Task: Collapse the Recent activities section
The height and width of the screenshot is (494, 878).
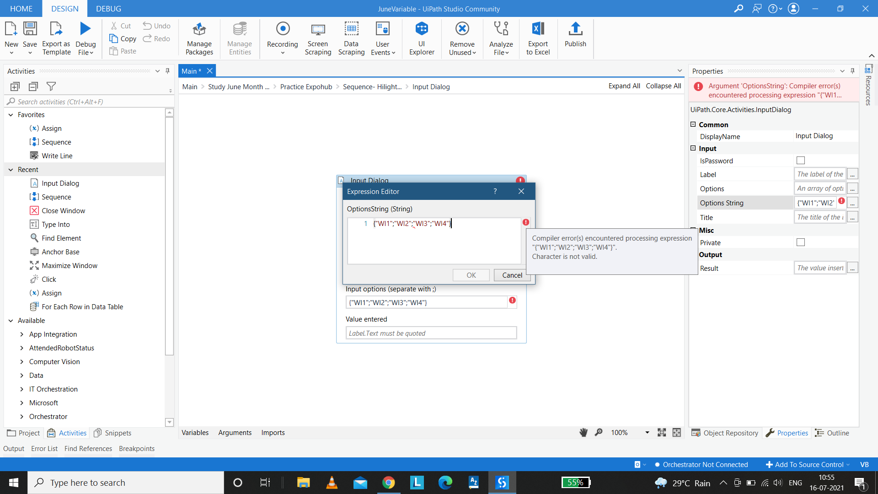Action: [11, 169]
